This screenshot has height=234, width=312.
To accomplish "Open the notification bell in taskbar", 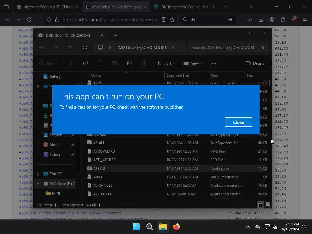I will (304, 227).
